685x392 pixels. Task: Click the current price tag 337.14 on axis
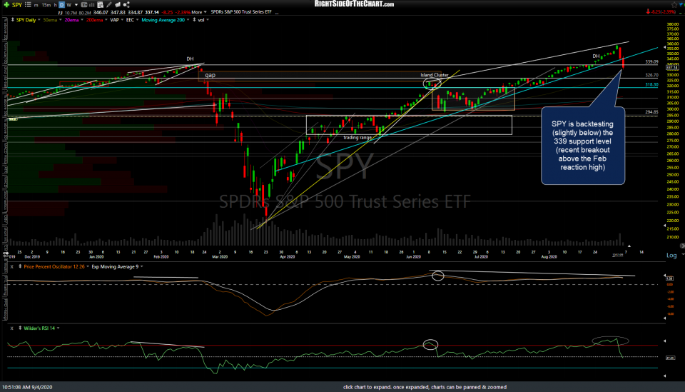[x=672, y=67]
